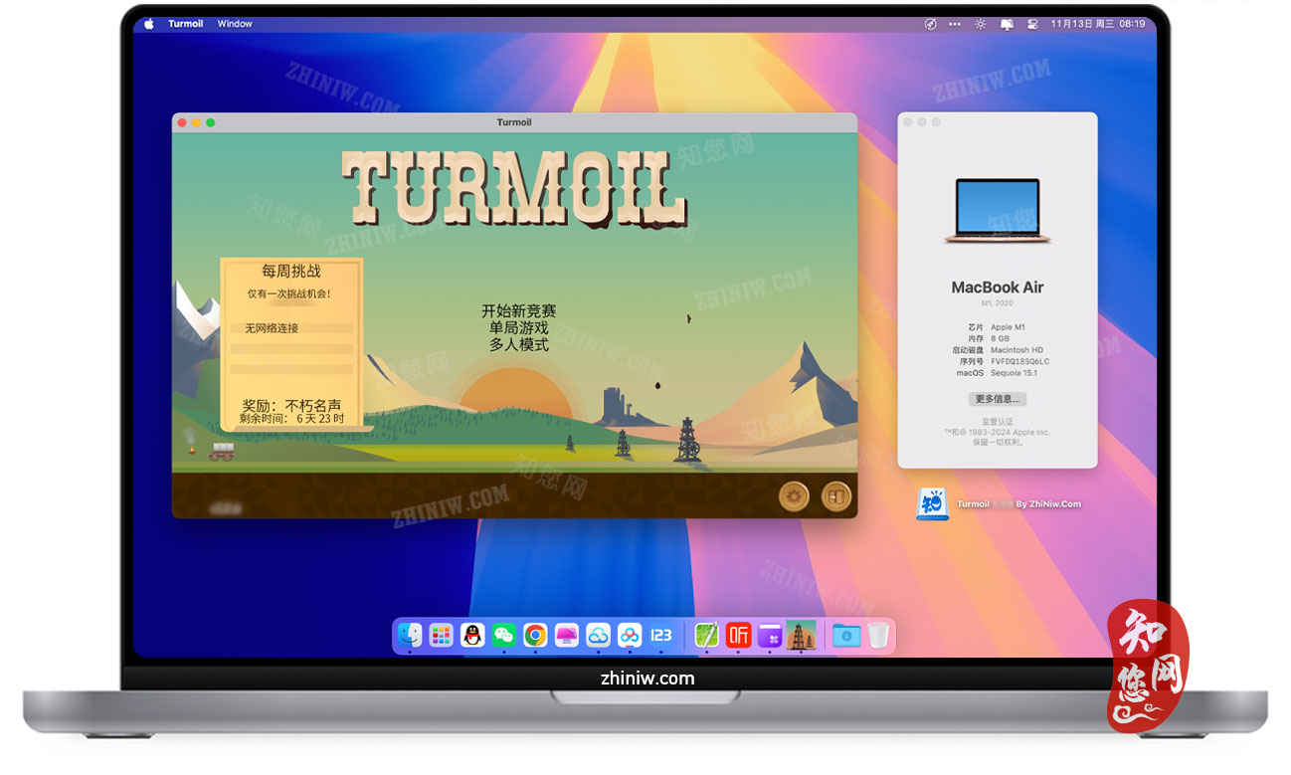Select single game mode (单局游戏)
This screenshot has width=1291, height=775.
(x=519, y=327)
